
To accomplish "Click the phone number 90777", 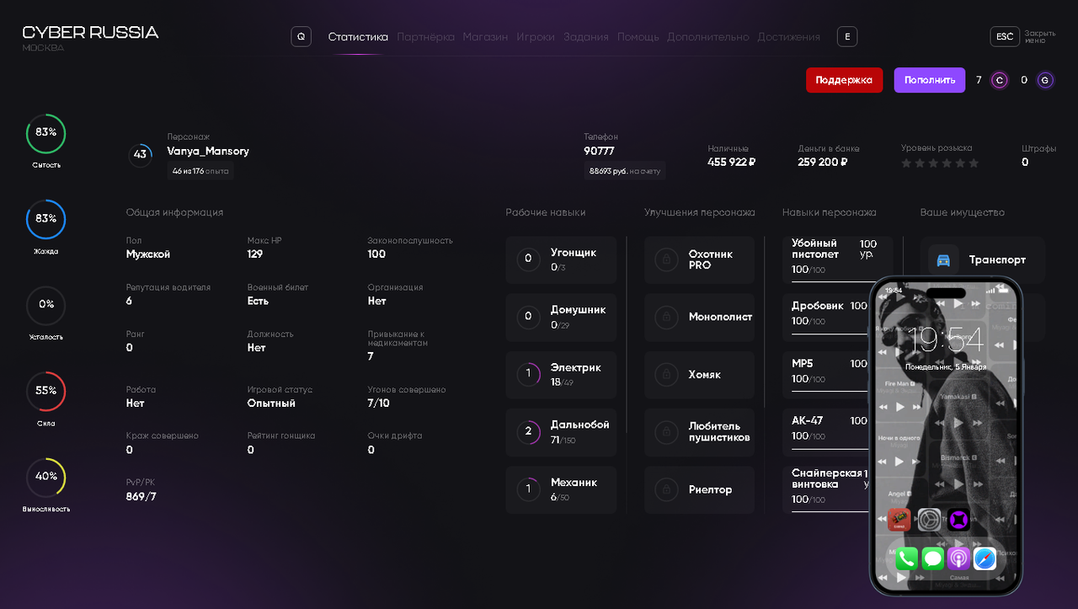I will point(599,152).
